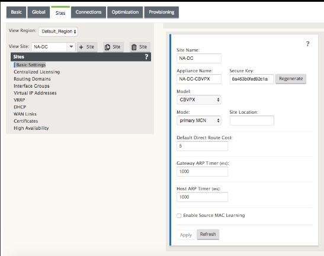
Task: Open the Provisioning tab
Action: pos(161,12)
